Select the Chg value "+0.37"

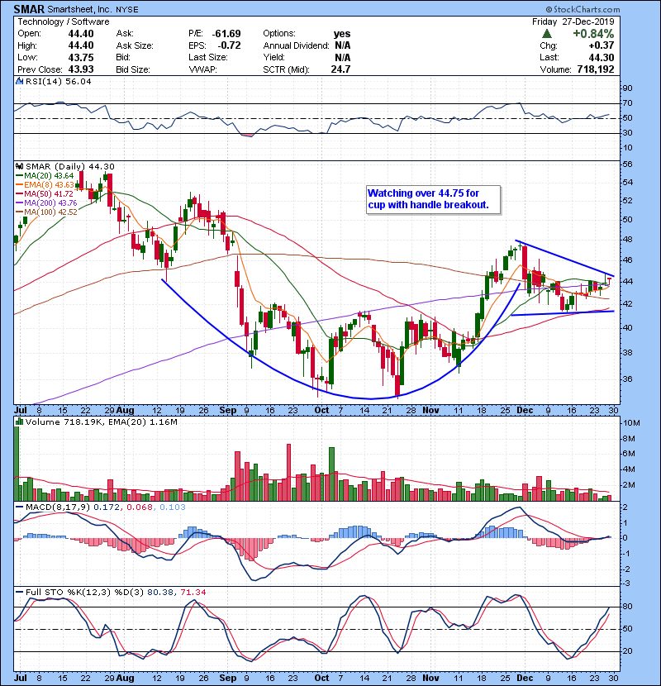coord(602,45)
